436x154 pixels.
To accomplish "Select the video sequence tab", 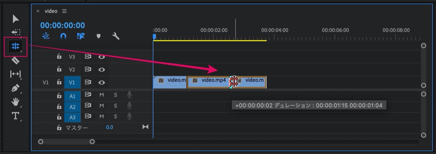I will click(51, 11).
